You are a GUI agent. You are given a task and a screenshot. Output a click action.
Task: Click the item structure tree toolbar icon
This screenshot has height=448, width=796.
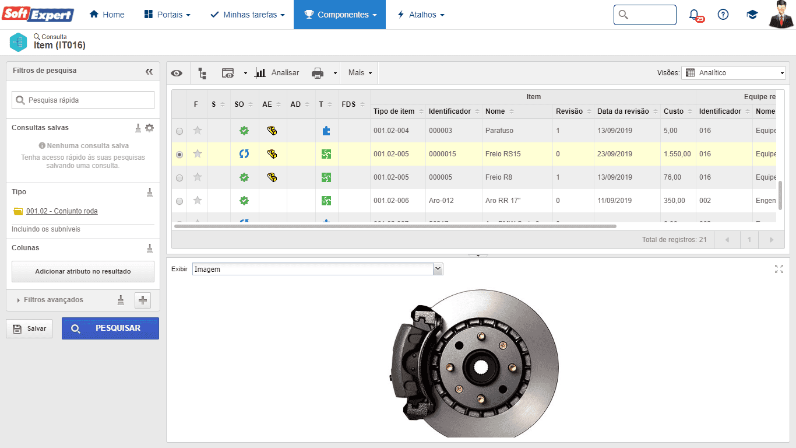[x=202, y=73]
